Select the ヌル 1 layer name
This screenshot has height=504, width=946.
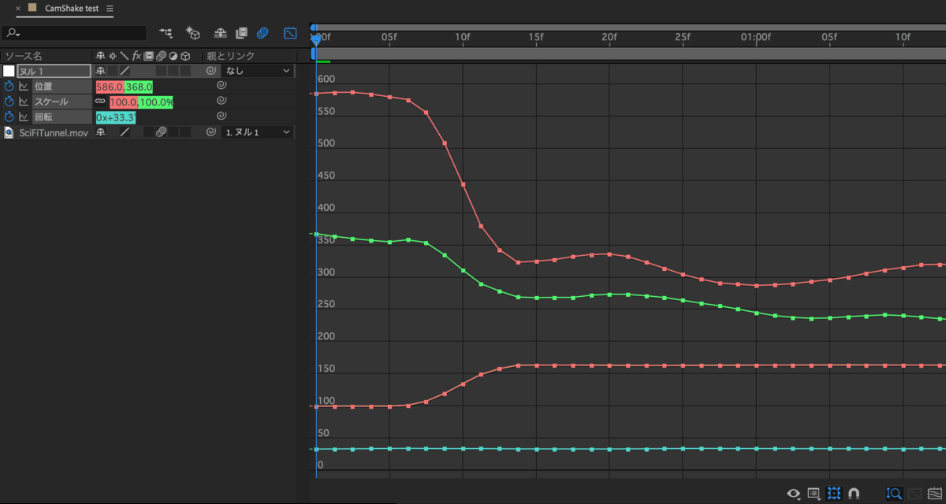(x=54, y=71)
